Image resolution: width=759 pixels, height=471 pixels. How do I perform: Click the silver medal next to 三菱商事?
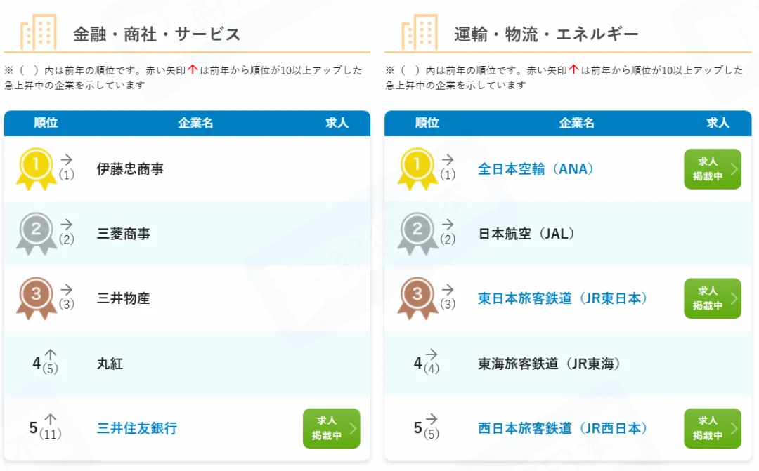pos(37,234)
